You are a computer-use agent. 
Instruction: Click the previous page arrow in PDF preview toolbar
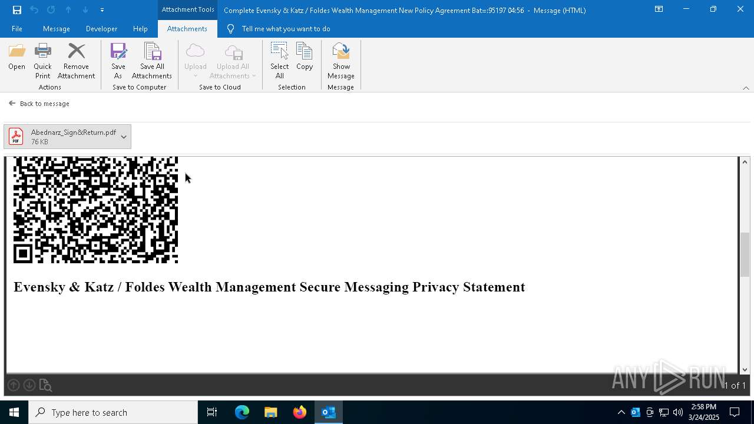(14, 385)
